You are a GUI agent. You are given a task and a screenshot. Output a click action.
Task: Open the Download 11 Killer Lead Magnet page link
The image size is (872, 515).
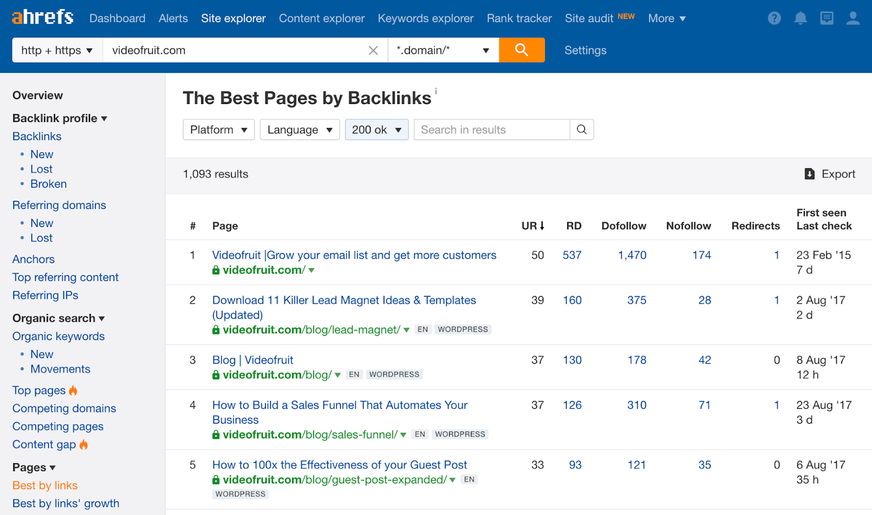click(x=344, y=308)
